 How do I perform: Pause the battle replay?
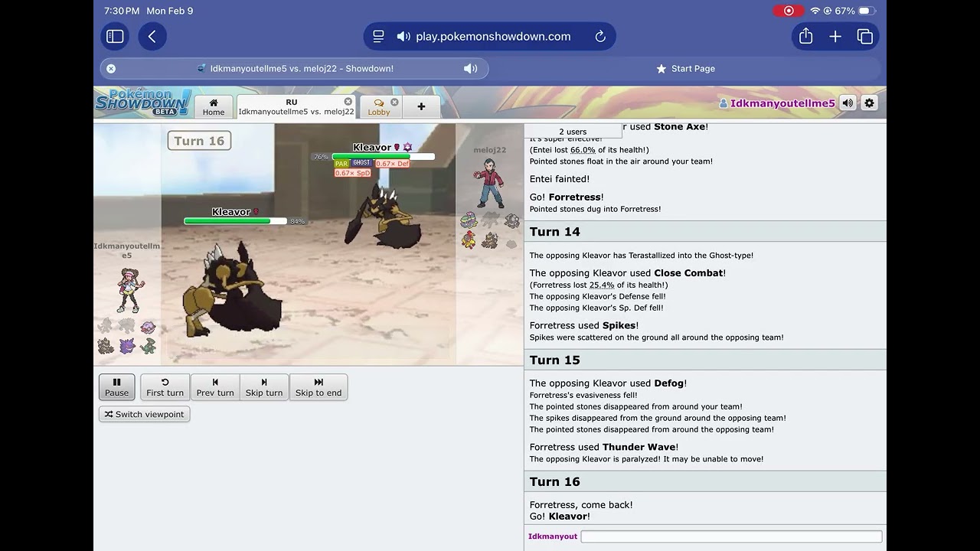117,387
